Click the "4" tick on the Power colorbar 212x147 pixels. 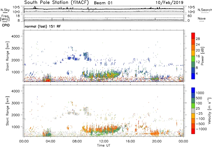(x=197, y=73)
